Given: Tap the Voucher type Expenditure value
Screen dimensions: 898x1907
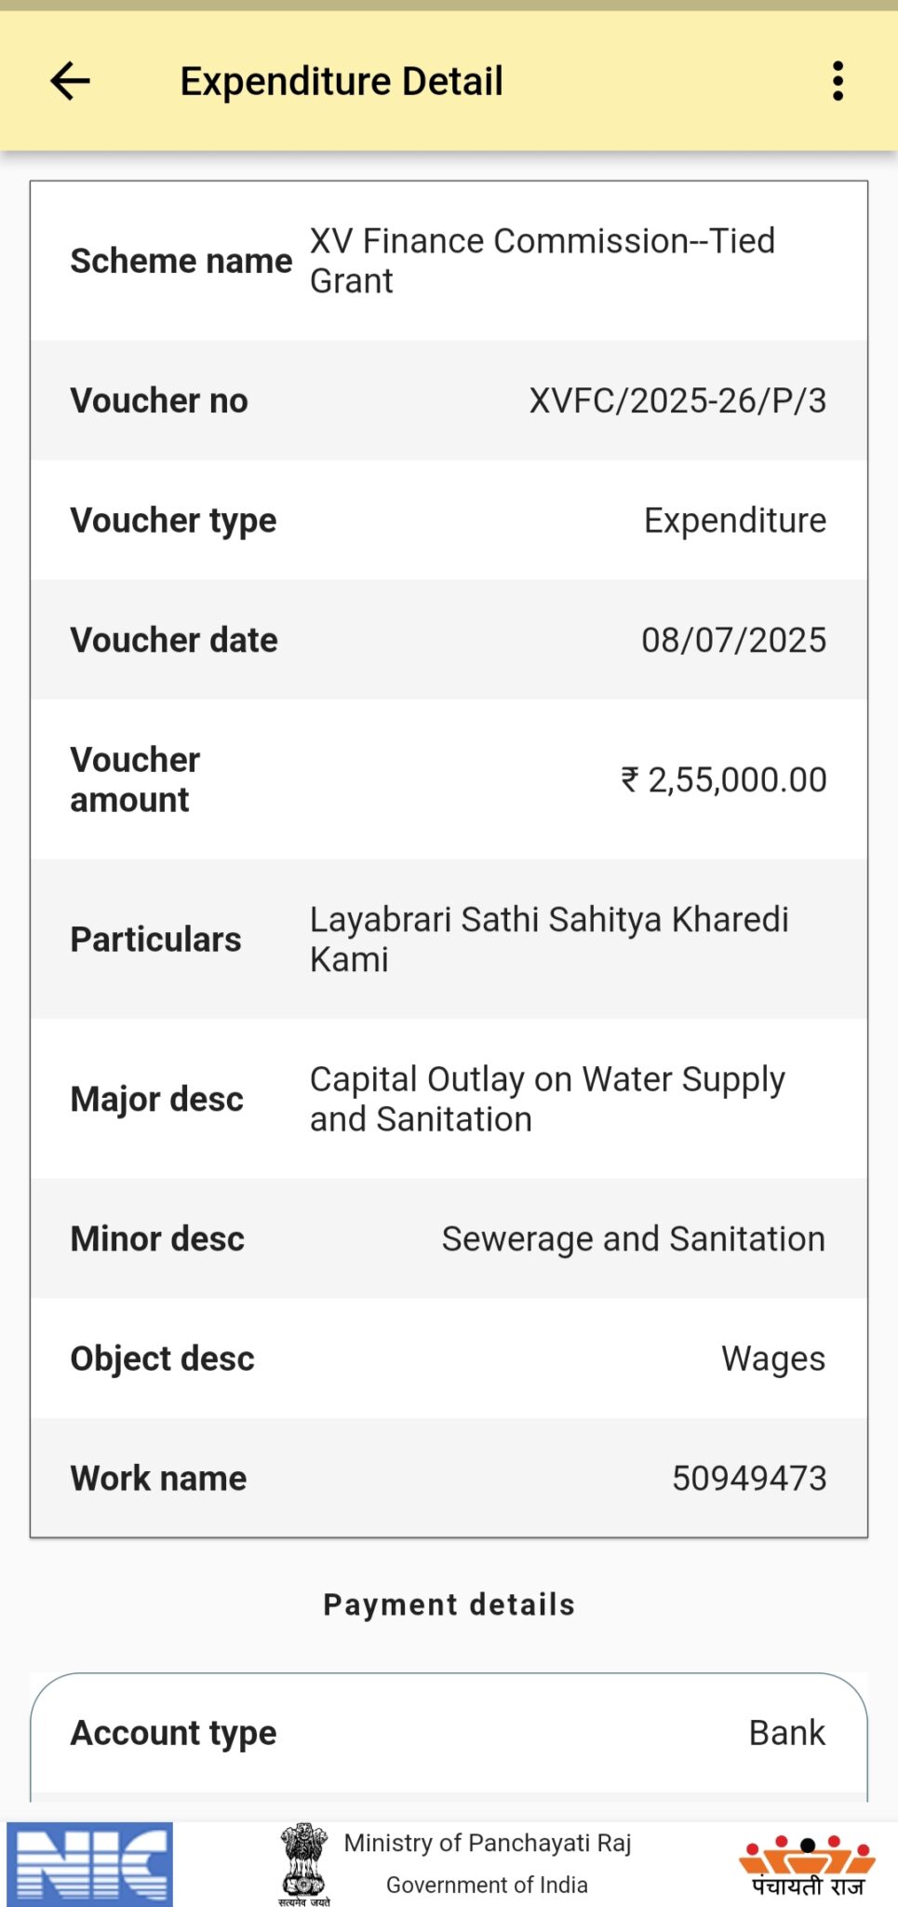Looking at the screenshot, I should (735, 521).
